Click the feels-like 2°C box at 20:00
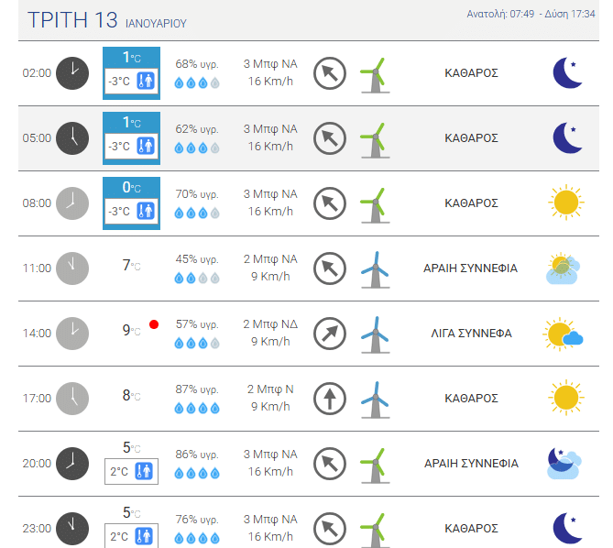 tap(131, 472)
